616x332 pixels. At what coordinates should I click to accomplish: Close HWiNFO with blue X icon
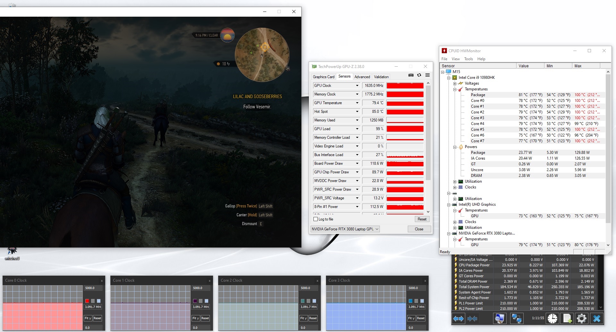click(597, 319)
